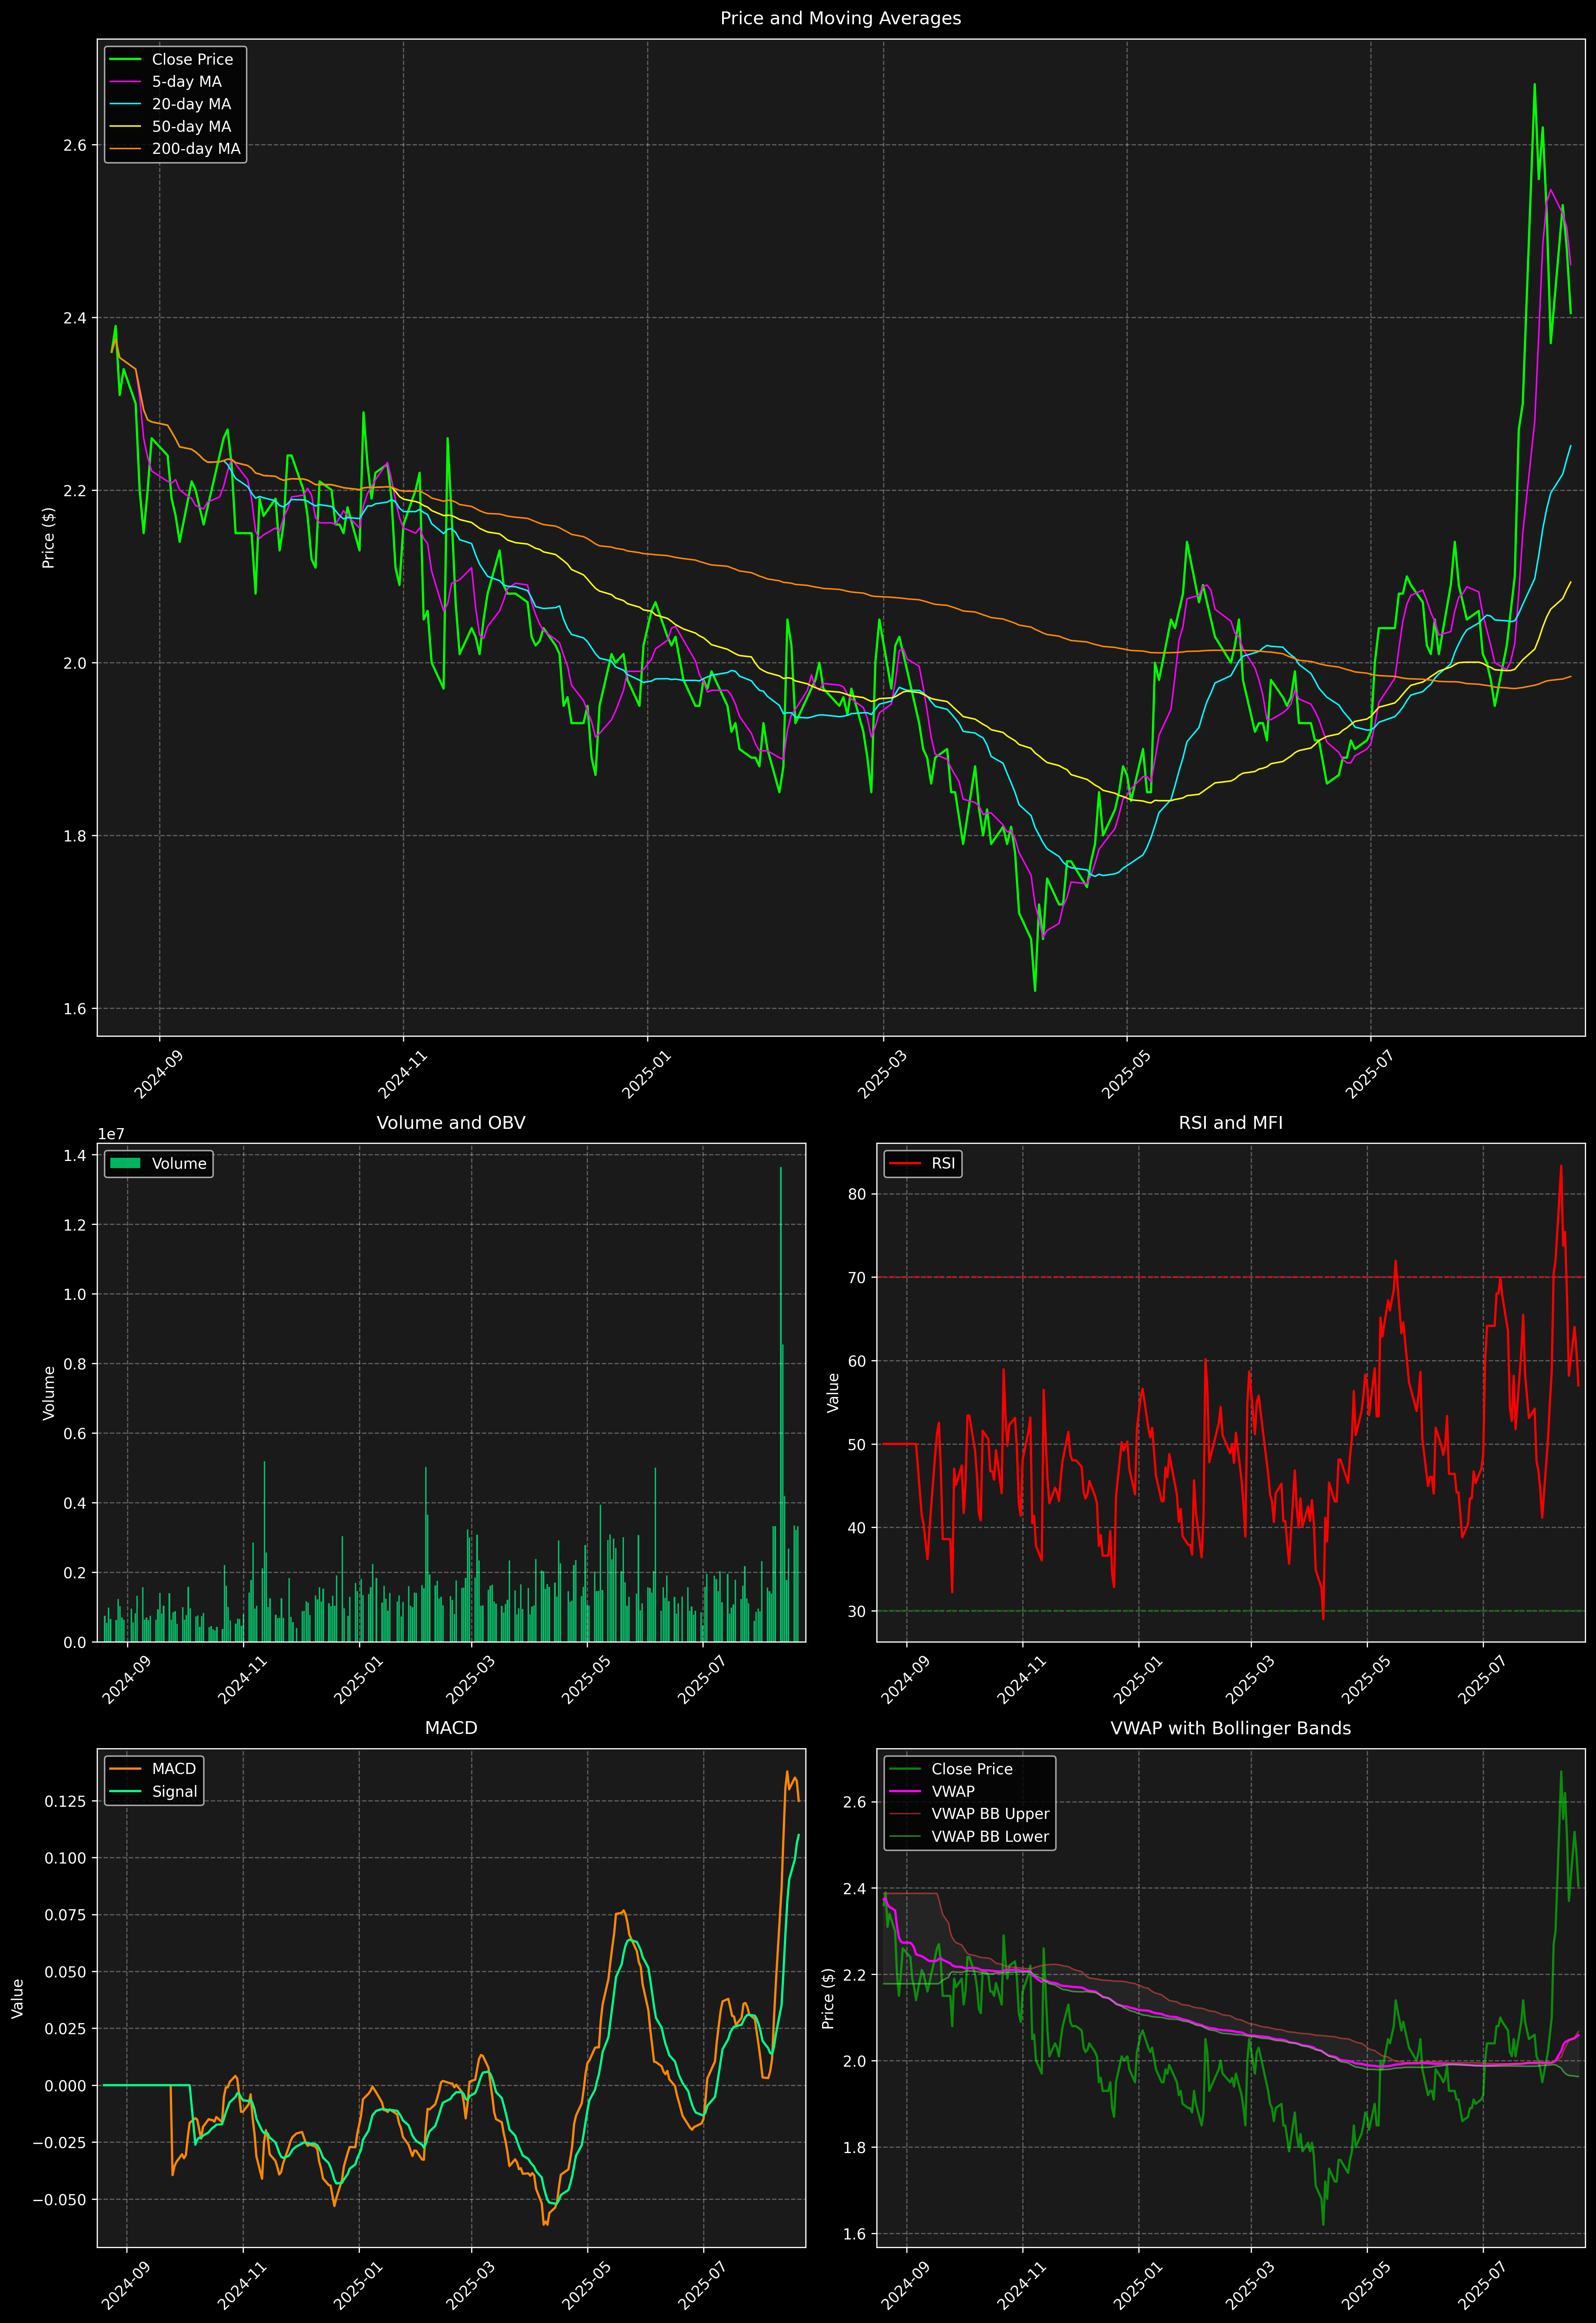Select the VWAP BB Lower legend entry

989,1836
